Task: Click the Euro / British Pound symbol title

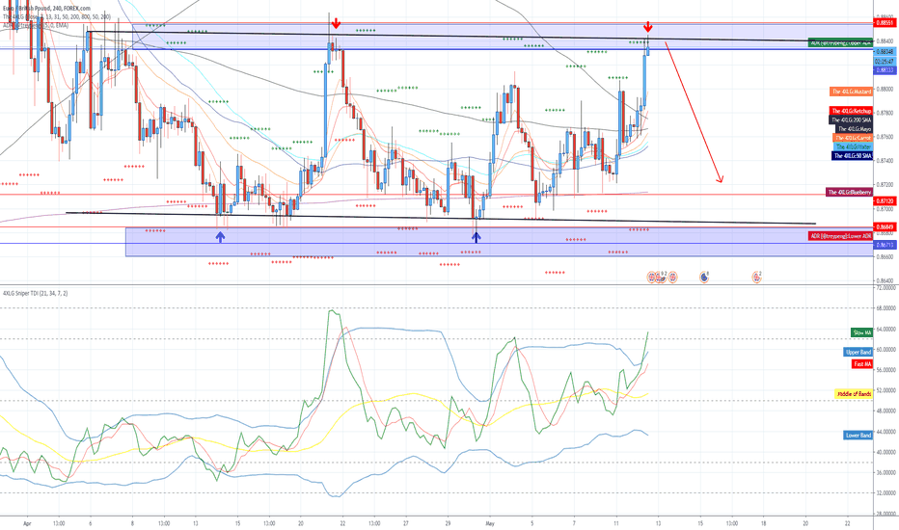Action: click(x=46, y=8)
